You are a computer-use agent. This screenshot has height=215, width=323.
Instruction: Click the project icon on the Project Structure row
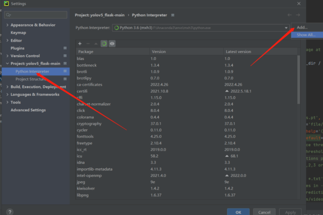(x=65, y=79)
